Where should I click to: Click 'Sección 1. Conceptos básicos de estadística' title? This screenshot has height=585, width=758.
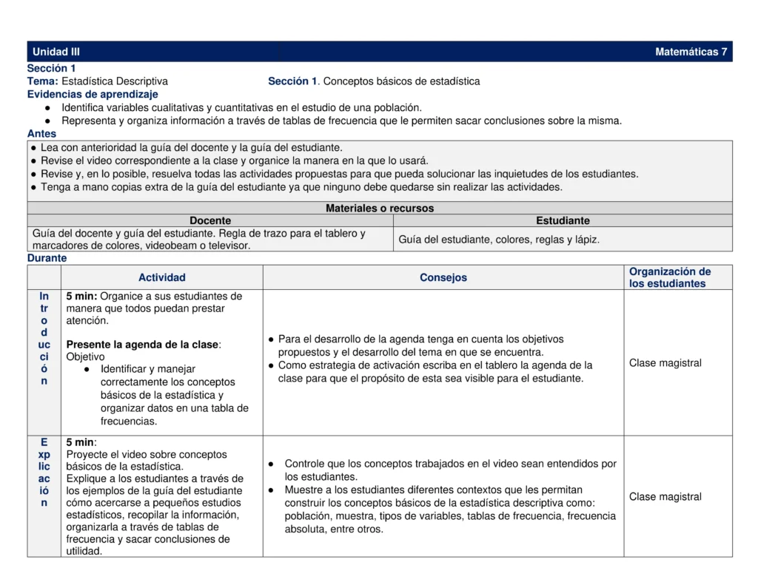click(x=374, y=81)
